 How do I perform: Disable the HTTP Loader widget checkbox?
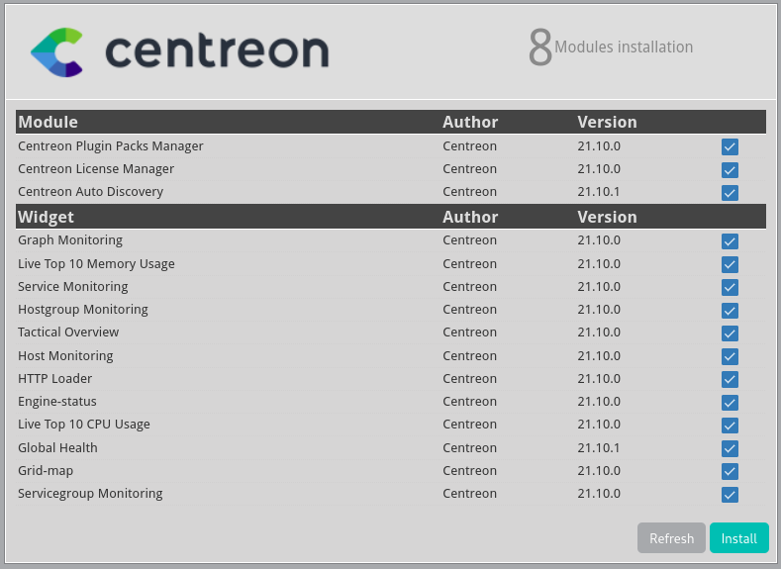pyautogui.click(x=730, y=379)
